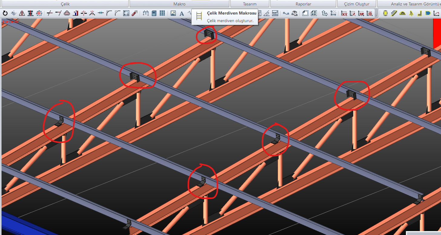Select the stretch icon with red centerline
The image size is (441, 235).
click(31, 13)
